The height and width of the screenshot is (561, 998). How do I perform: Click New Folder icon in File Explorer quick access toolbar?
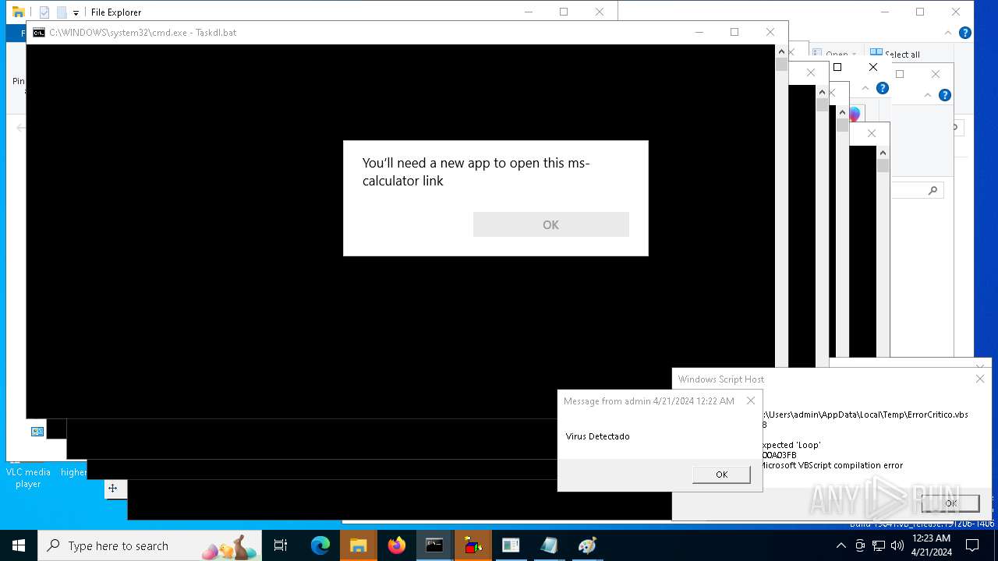(62, 12)
